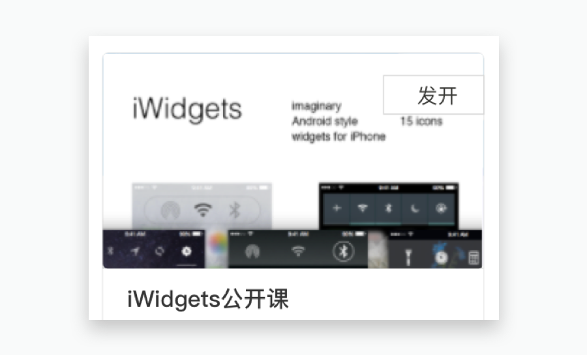The width and height of the screenshot is (587, 355).
Task: Toggle the Wi-Fi tile in the dark teal widget
Action: (363, 208)
